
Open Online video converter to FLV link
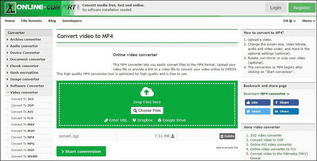click(273, 149)
